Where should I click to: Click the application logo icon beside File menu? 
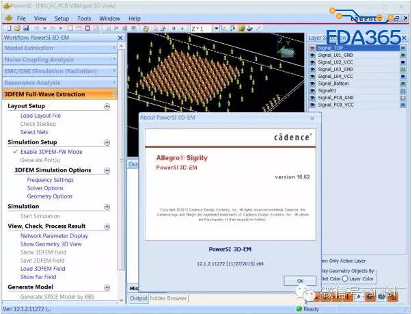[9, 18]
